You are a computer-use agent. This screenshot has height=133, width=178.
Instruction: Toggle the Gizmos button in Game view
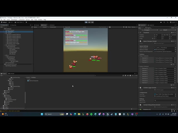pyautogui.click(x=133, y=27)
